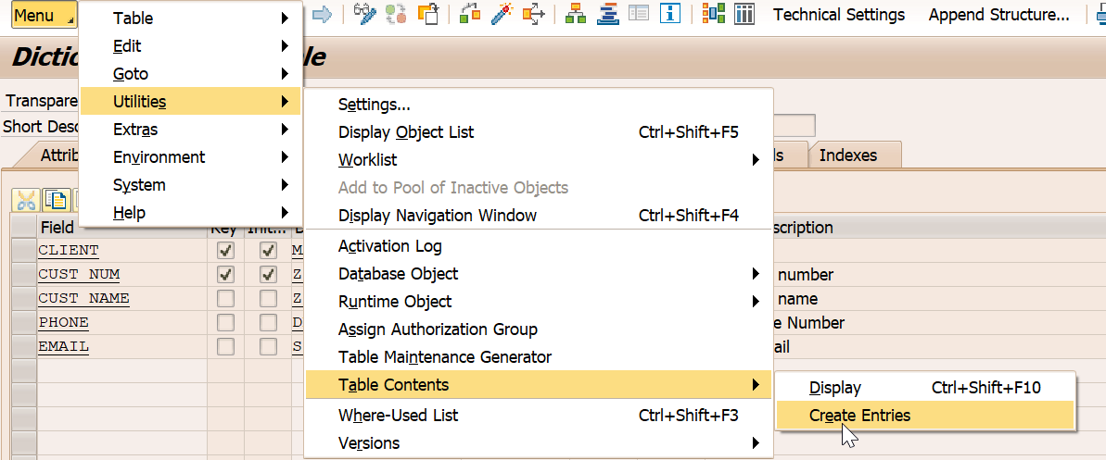Image resolution: width=1106 pixels, height=460 pixels.
Task: Click the Where-Used List arrows icon
Action: pyautogui.click(x=536, y=14)
